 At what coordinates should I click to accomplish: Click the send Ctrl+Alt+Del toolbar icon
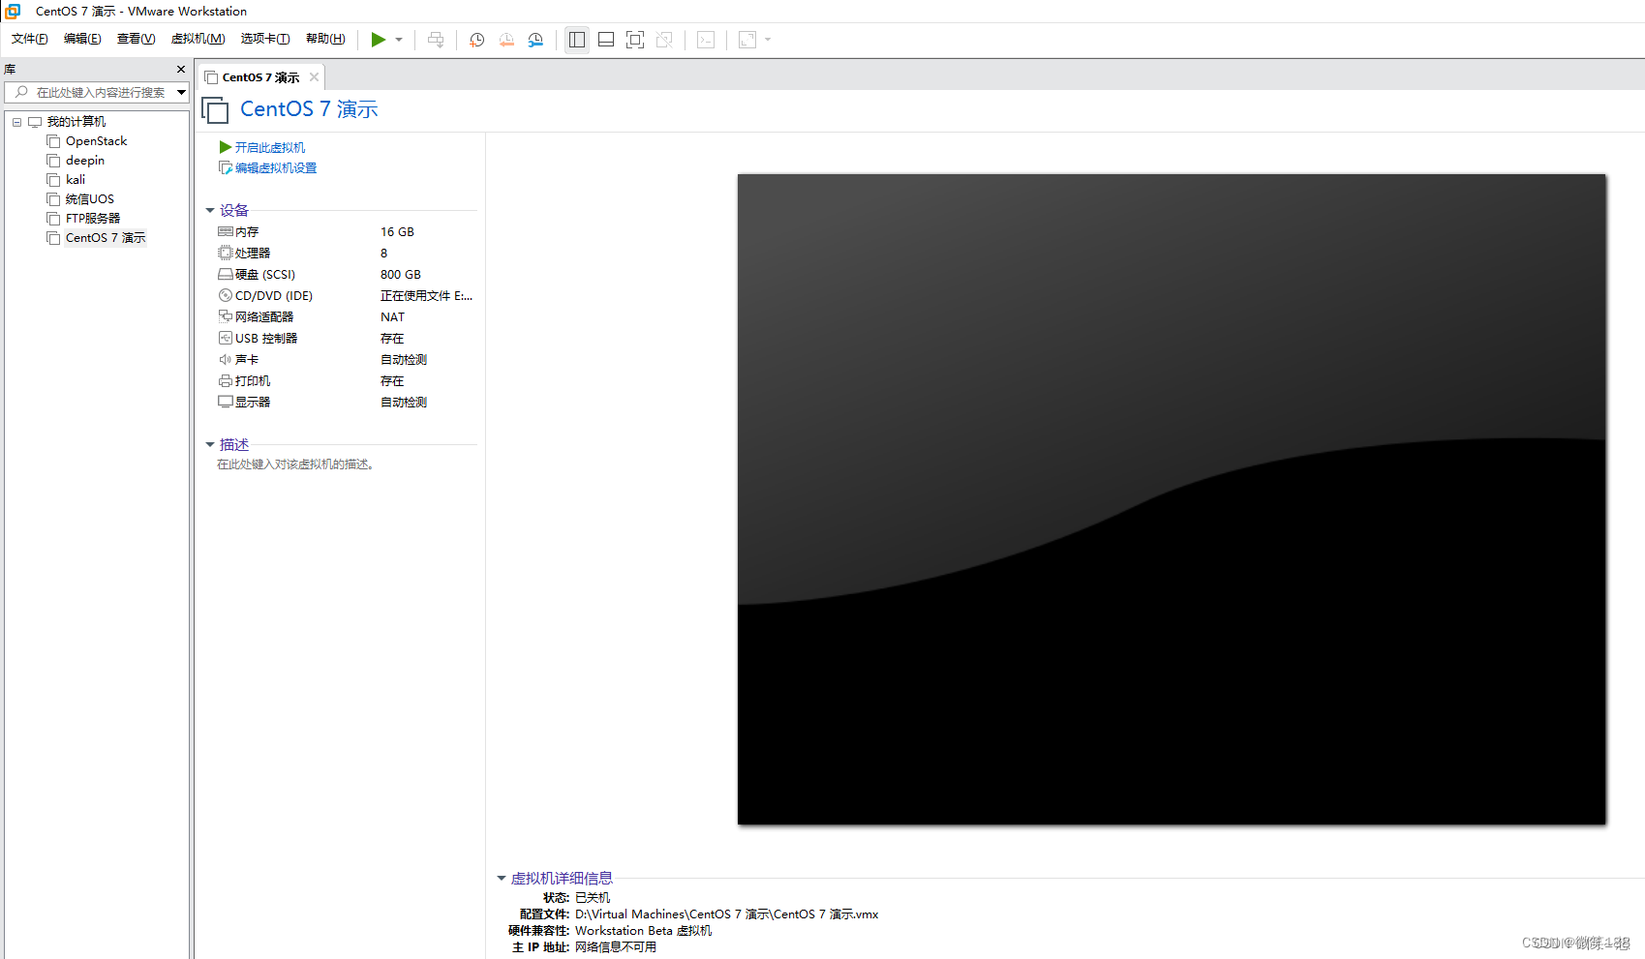click(x=436, y=40)
